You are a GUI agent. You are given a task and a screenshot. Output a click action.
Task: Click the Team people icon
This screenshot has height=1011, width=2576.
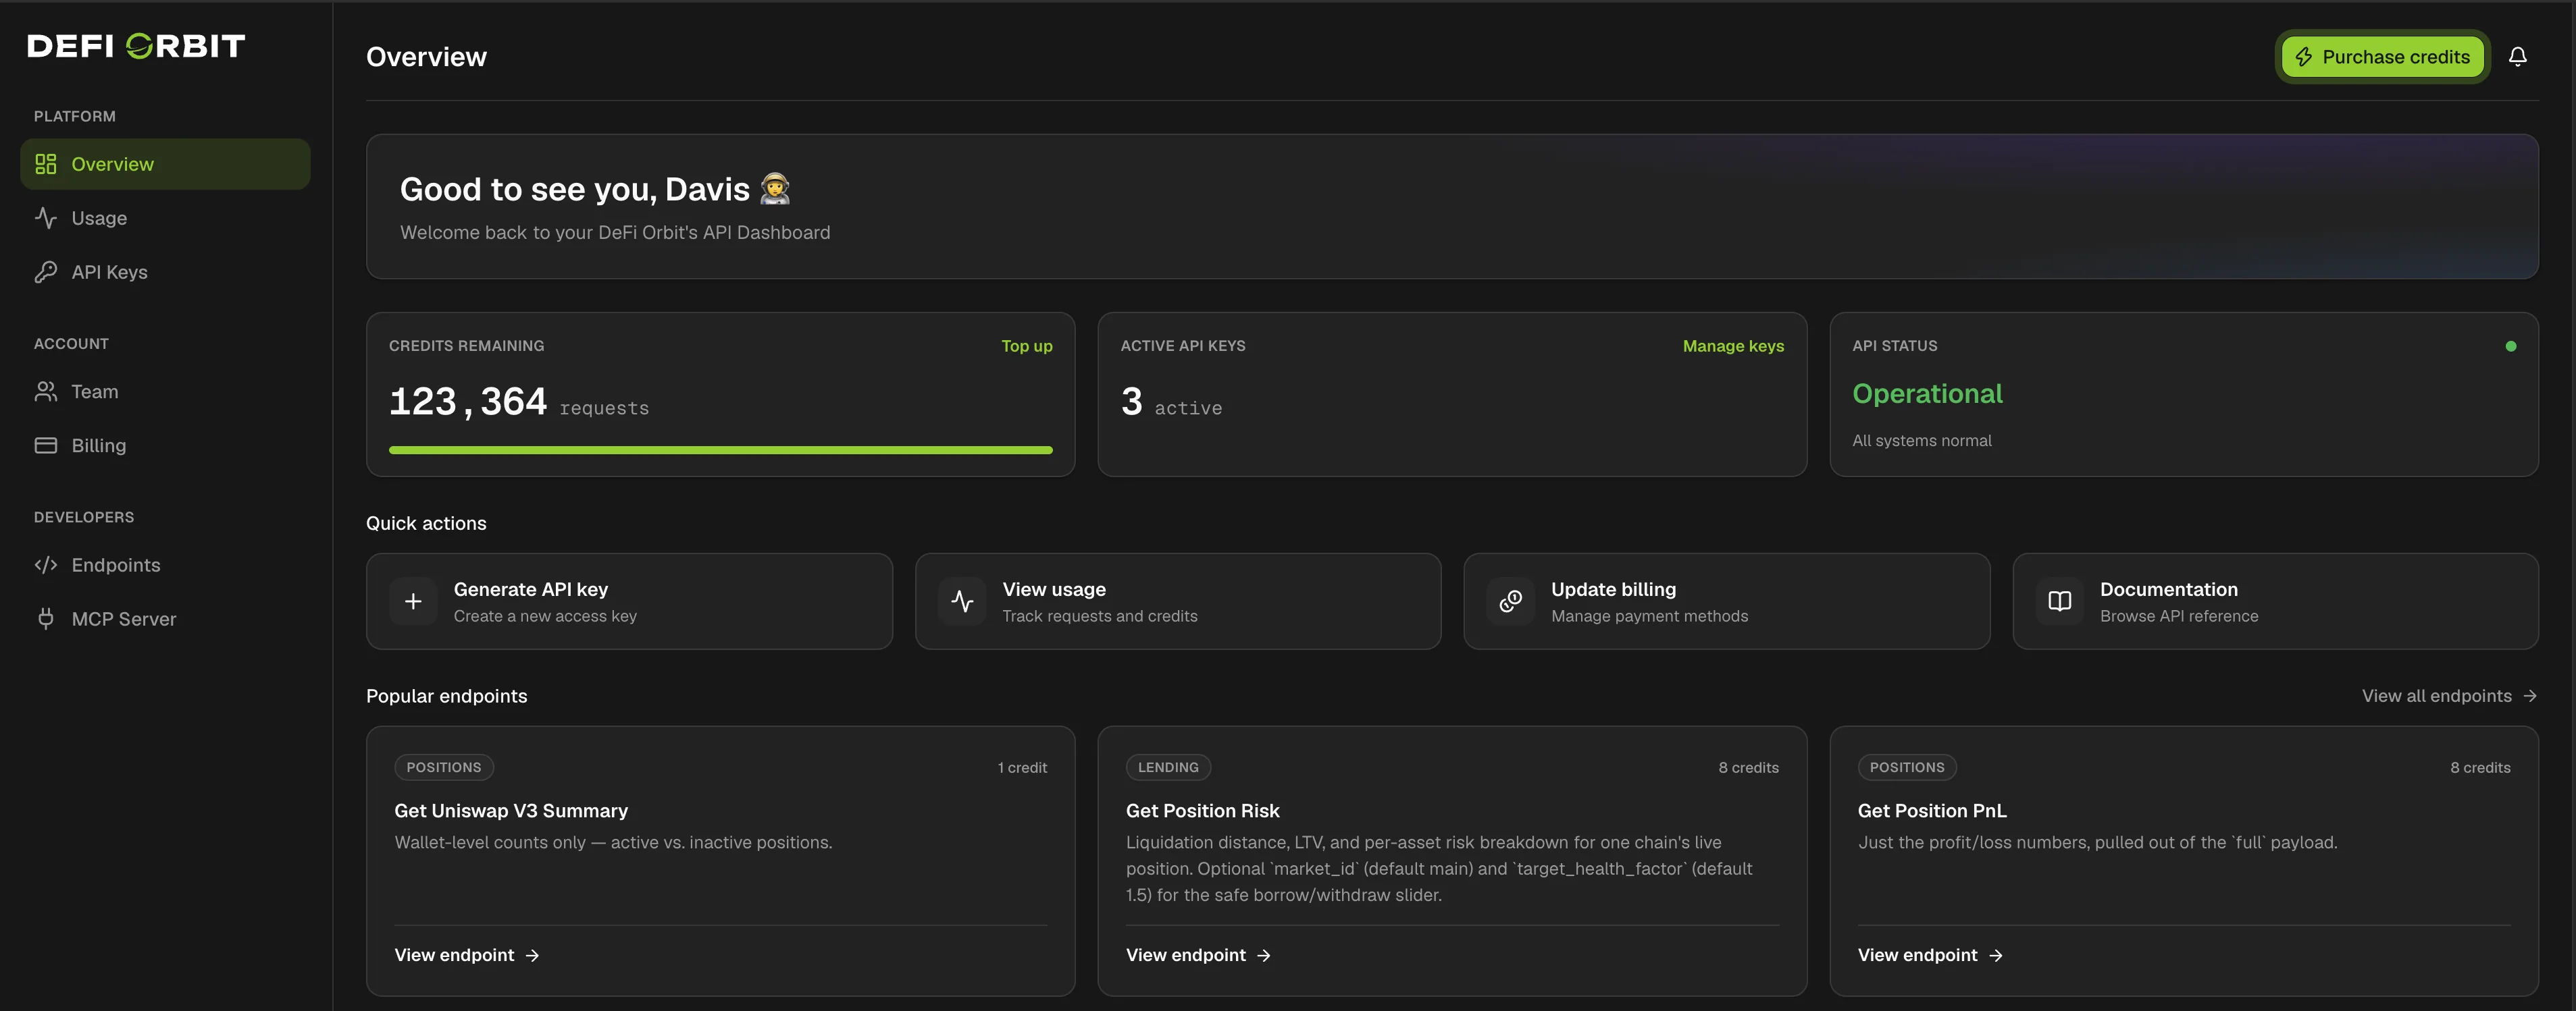click(46, 391)
